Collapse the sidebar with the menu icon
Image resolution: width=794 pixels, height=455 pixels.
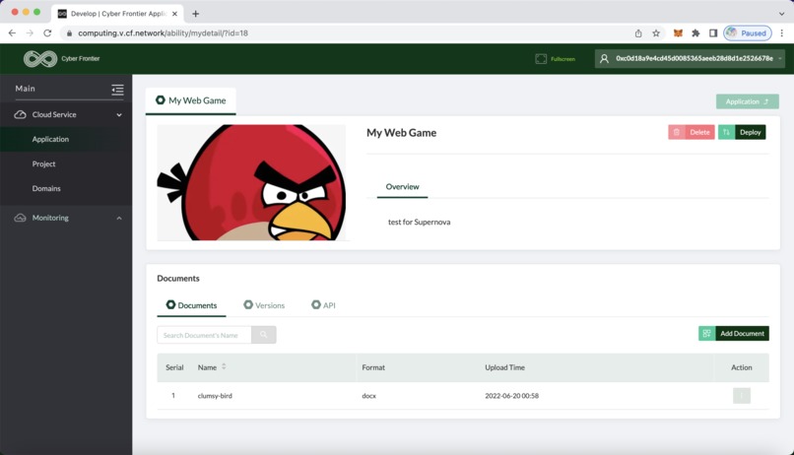(117, 90)
